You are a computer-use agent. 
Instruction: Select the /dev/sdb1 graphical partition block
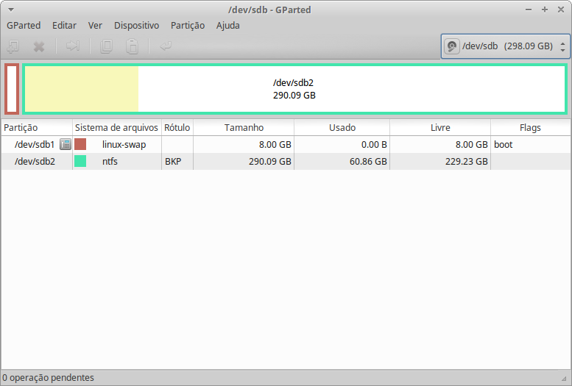(12, 89)
